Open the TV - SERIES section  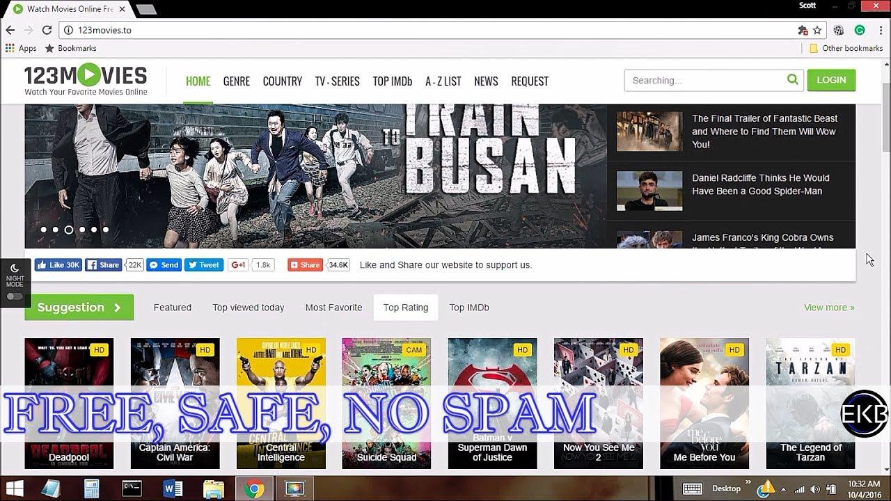(x=338, y=81)
